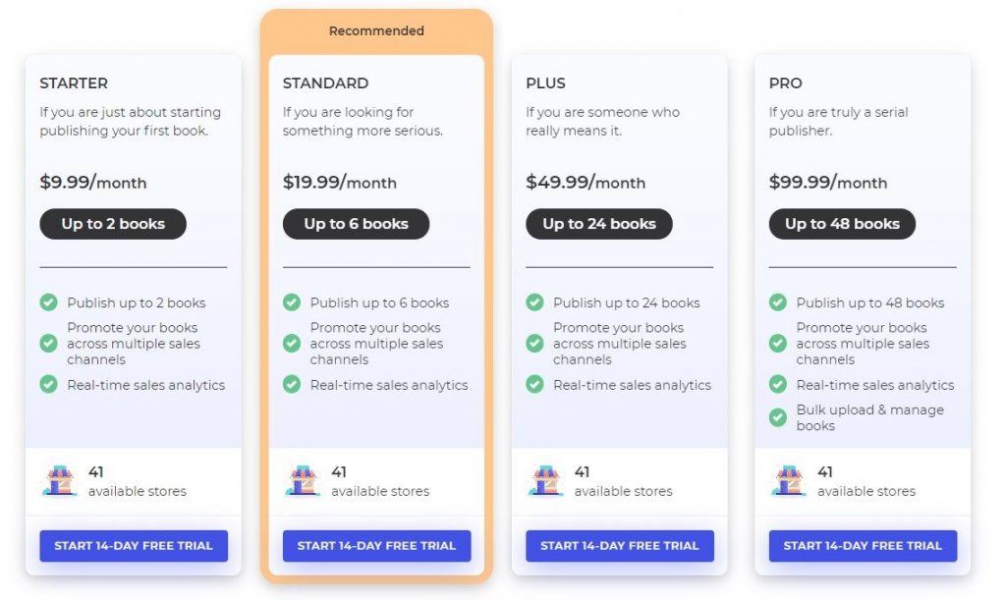Choose the Up to 24 books pill
This screenshot has width=1006, height=600.
[599, 224]
